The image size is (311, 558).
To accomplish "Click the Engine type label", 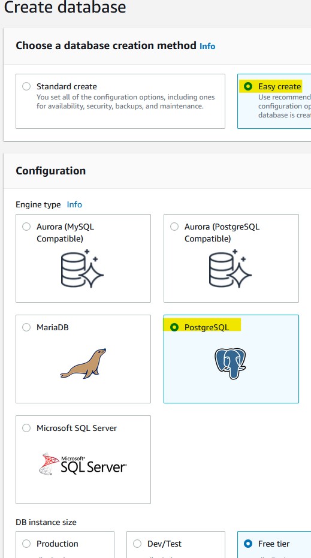I will pyautogui.click(x=38, y=204).
